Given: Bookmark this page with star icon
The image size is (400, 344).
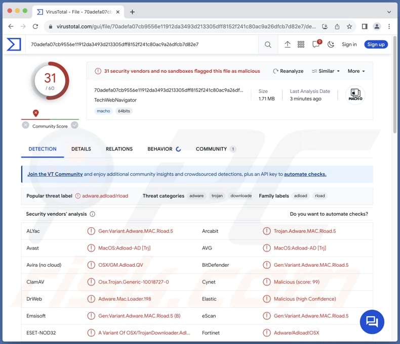Looking at the screenshot, I should [x=349, y=26].
